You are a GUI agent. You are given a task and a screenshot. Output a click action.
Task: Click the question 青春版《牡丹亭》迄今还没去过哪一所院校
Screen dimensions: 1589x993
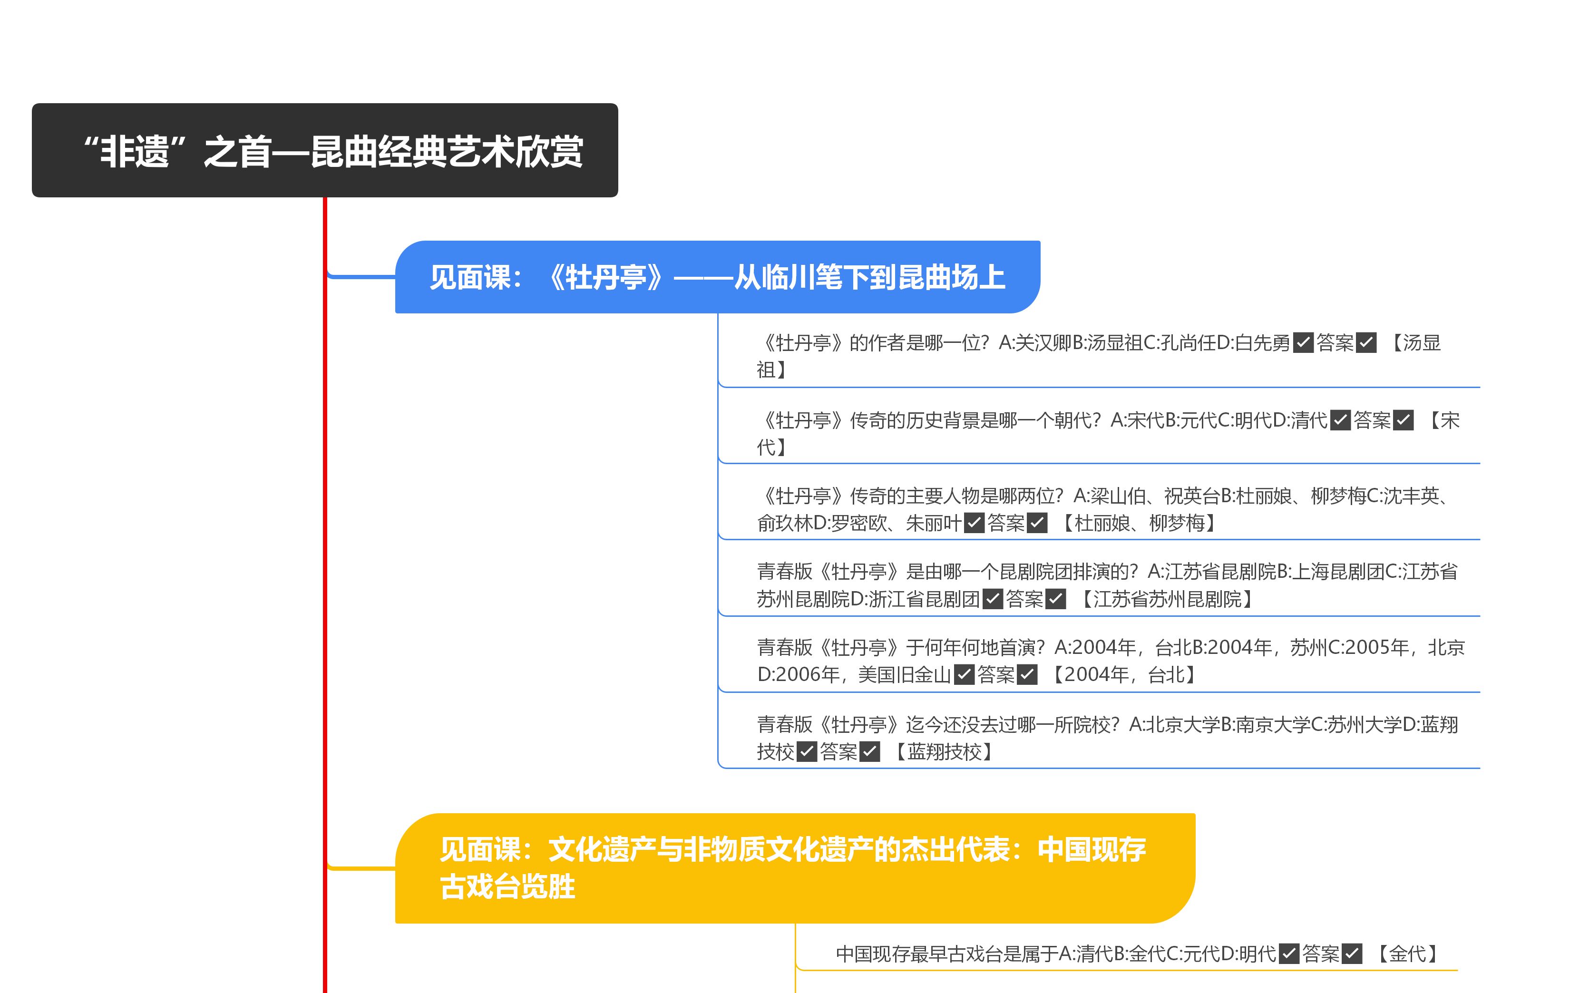click(x=1107, y=738)
